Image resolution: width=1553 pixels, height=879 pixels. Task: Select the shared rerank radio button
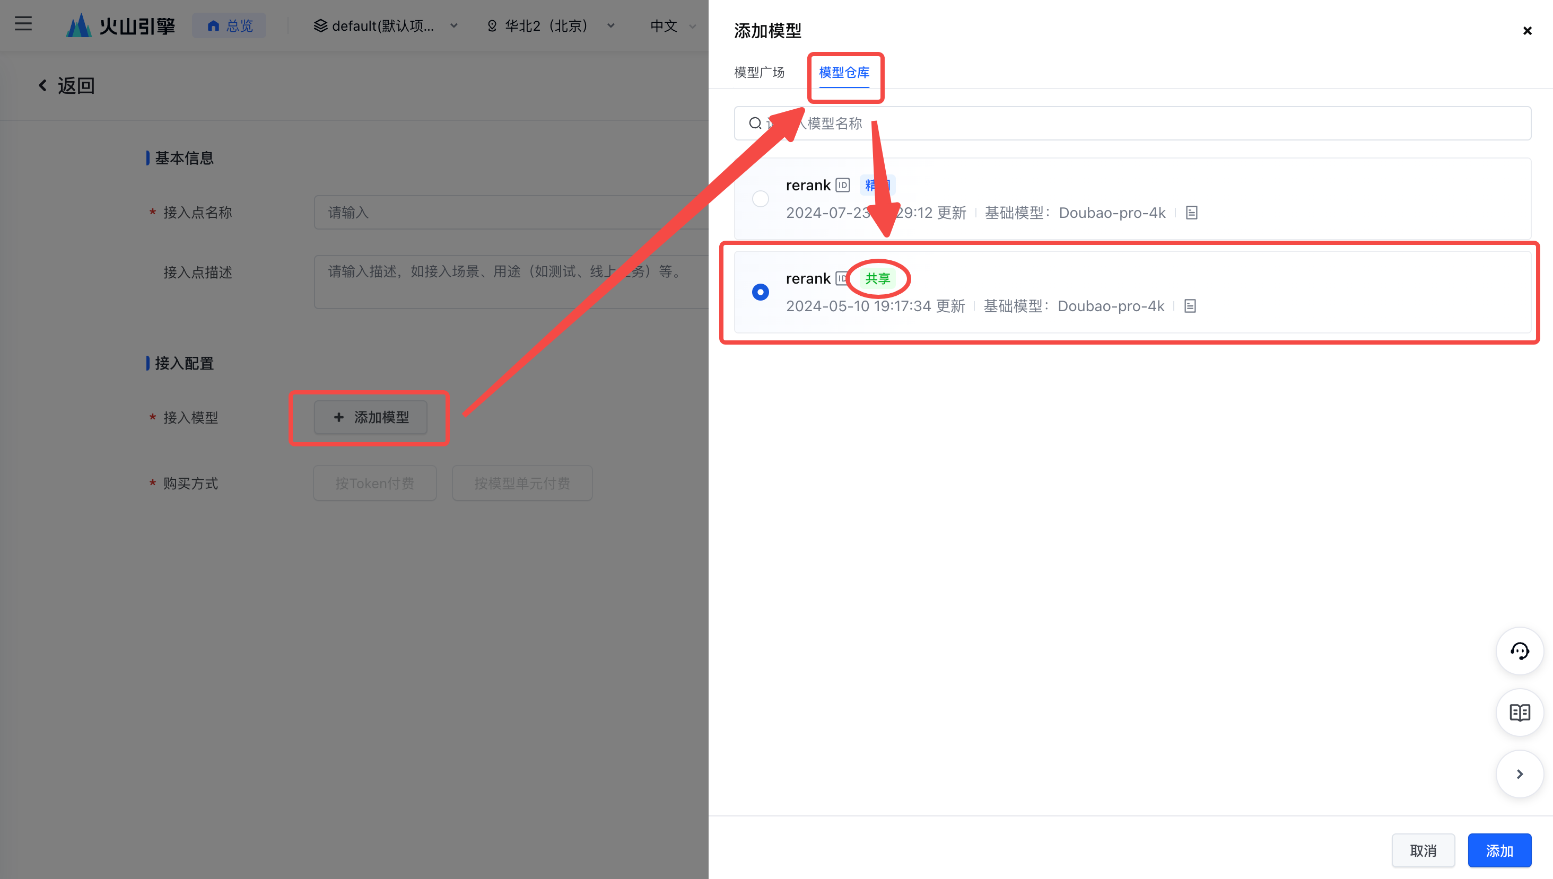[760, 292]
